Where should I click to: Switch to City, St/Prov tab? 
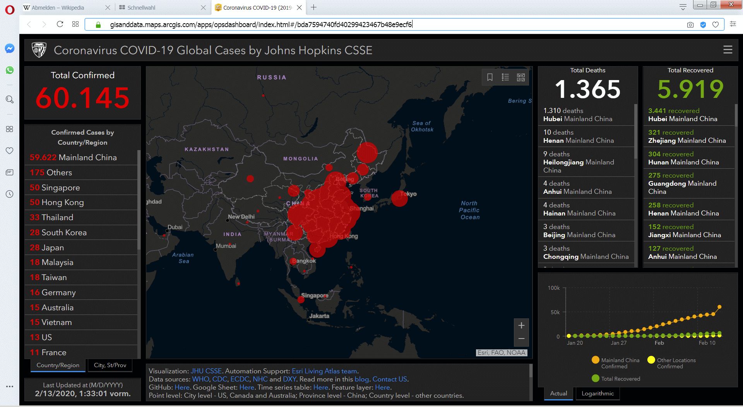pyautogui.click(x=110, y=365)
